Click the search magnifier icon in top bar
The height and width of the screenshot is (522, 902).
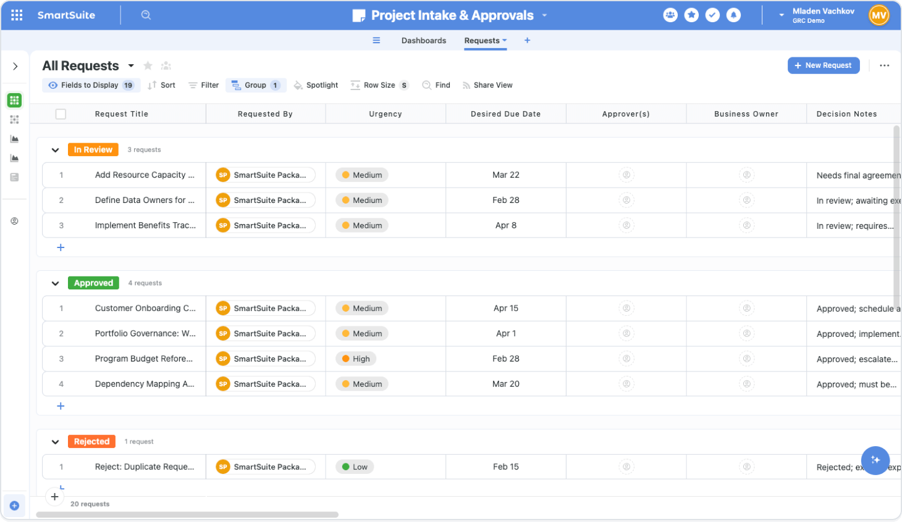(146, 15)
